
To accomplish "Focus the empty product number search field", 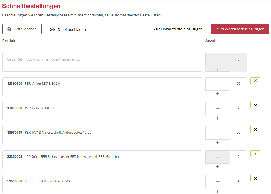I will tap(102, 62).
